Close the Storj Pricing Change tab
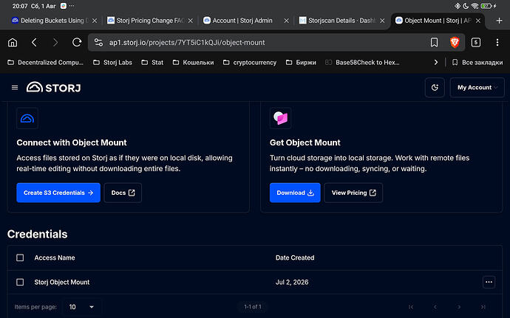Viewport: 510px width, 318px height. click(190, 21)
